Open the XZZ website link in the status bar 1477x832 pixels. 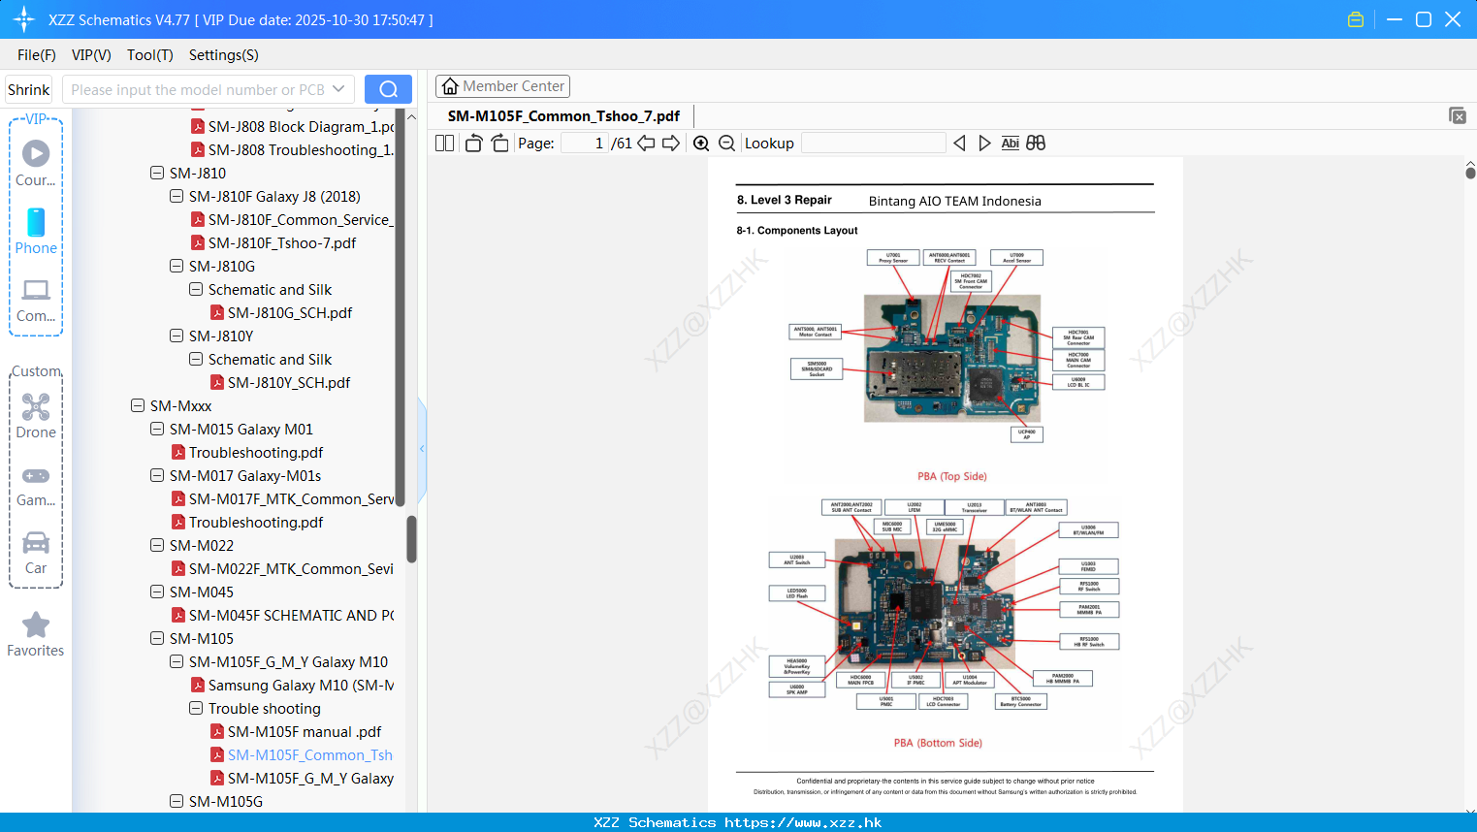(803, 822)
